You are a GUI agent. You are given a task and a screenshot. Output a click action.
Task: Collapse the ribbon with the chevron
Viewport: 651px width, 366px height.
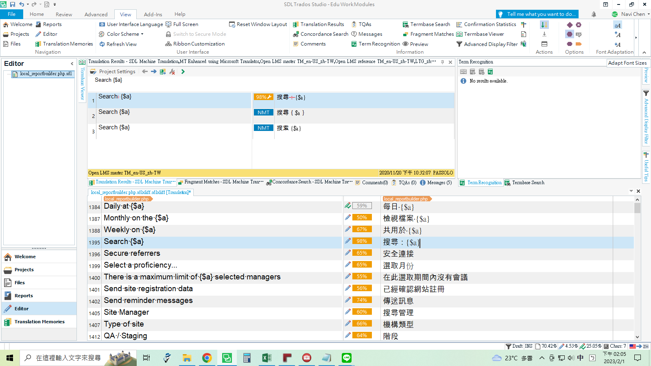tap(644, 52)
